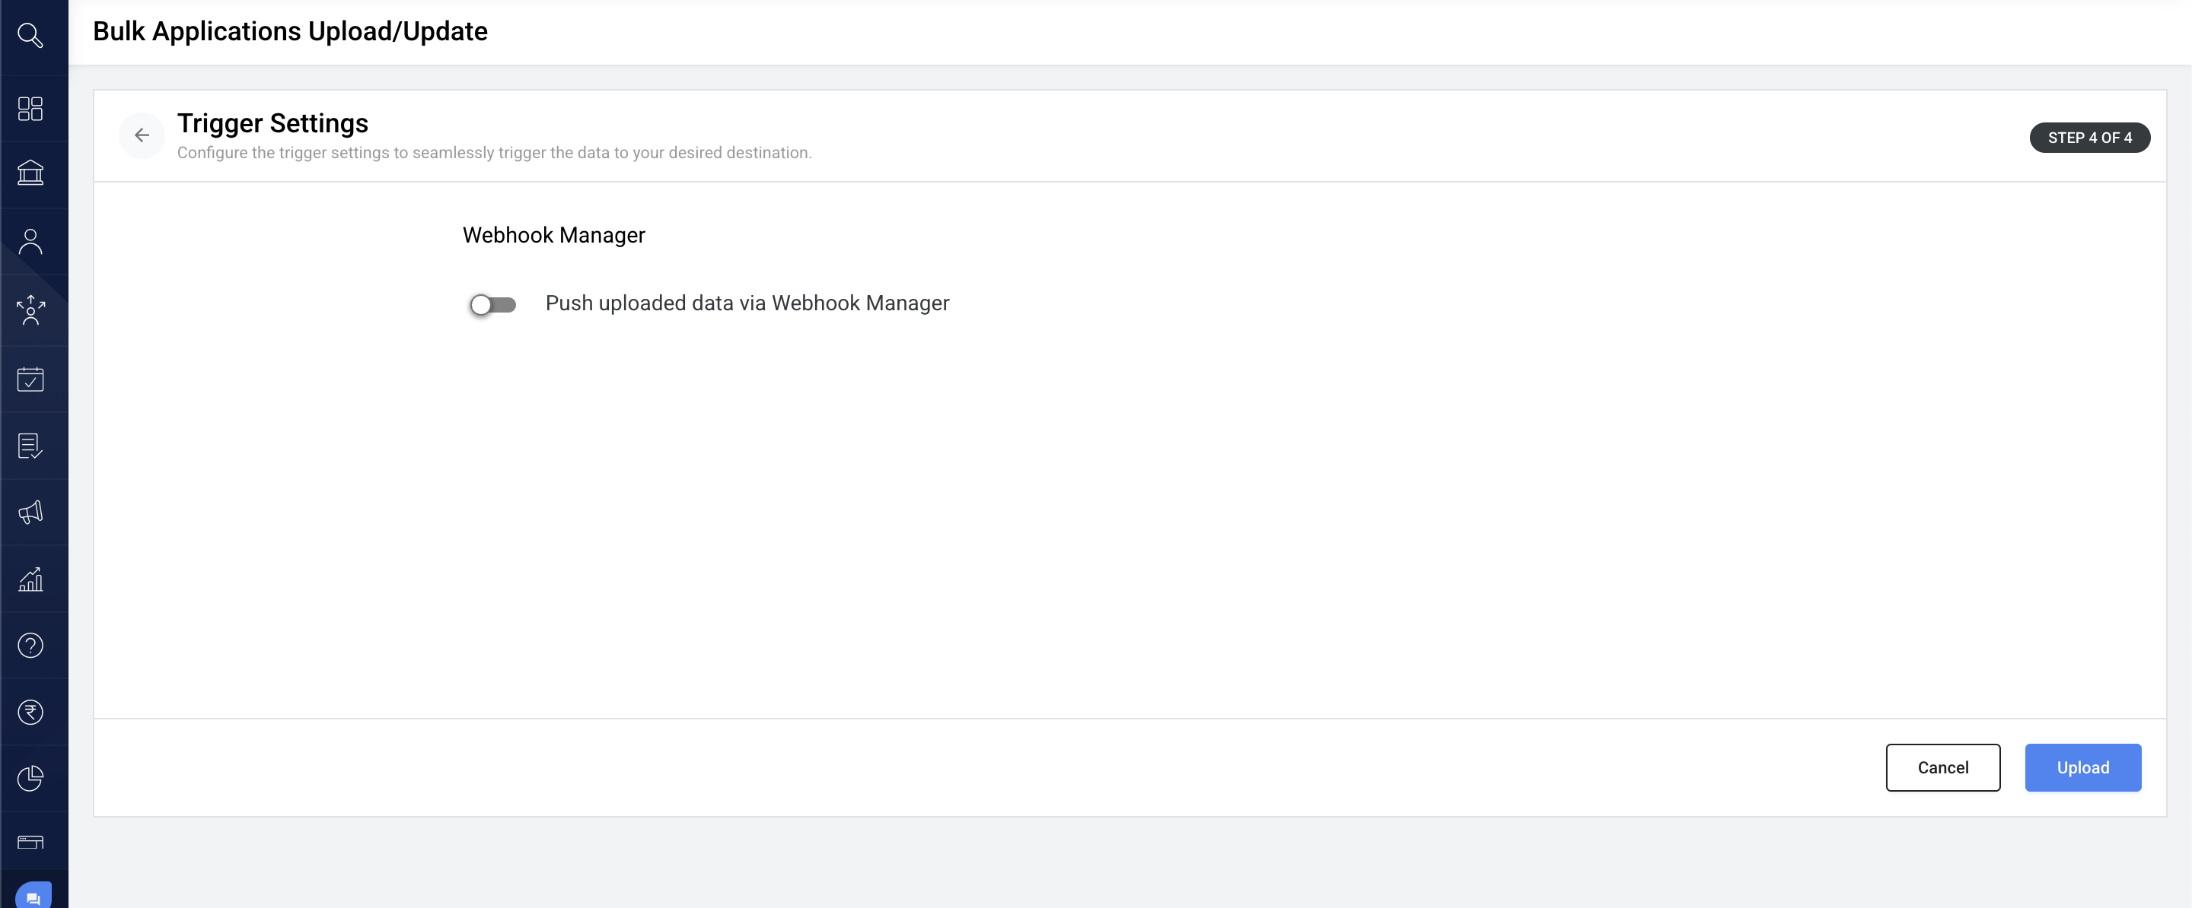Viewport: 2192px width, 908px height.
Task: Click the Cancel button
Action: click(1942, 768)
